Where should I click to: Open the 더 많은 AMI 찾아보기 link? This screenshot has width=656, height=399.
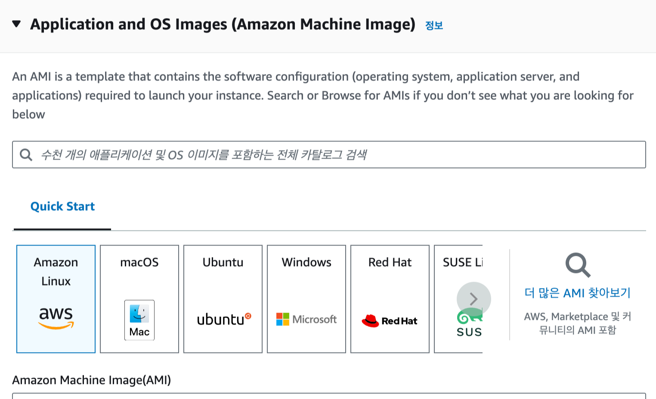(577, 293)
